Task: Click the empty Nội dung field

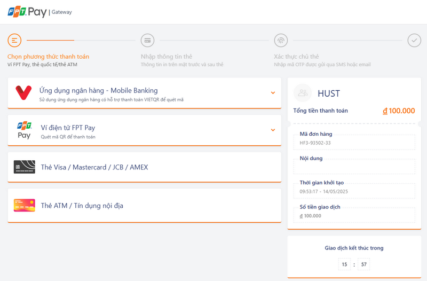Action: (x=354, y=167)
